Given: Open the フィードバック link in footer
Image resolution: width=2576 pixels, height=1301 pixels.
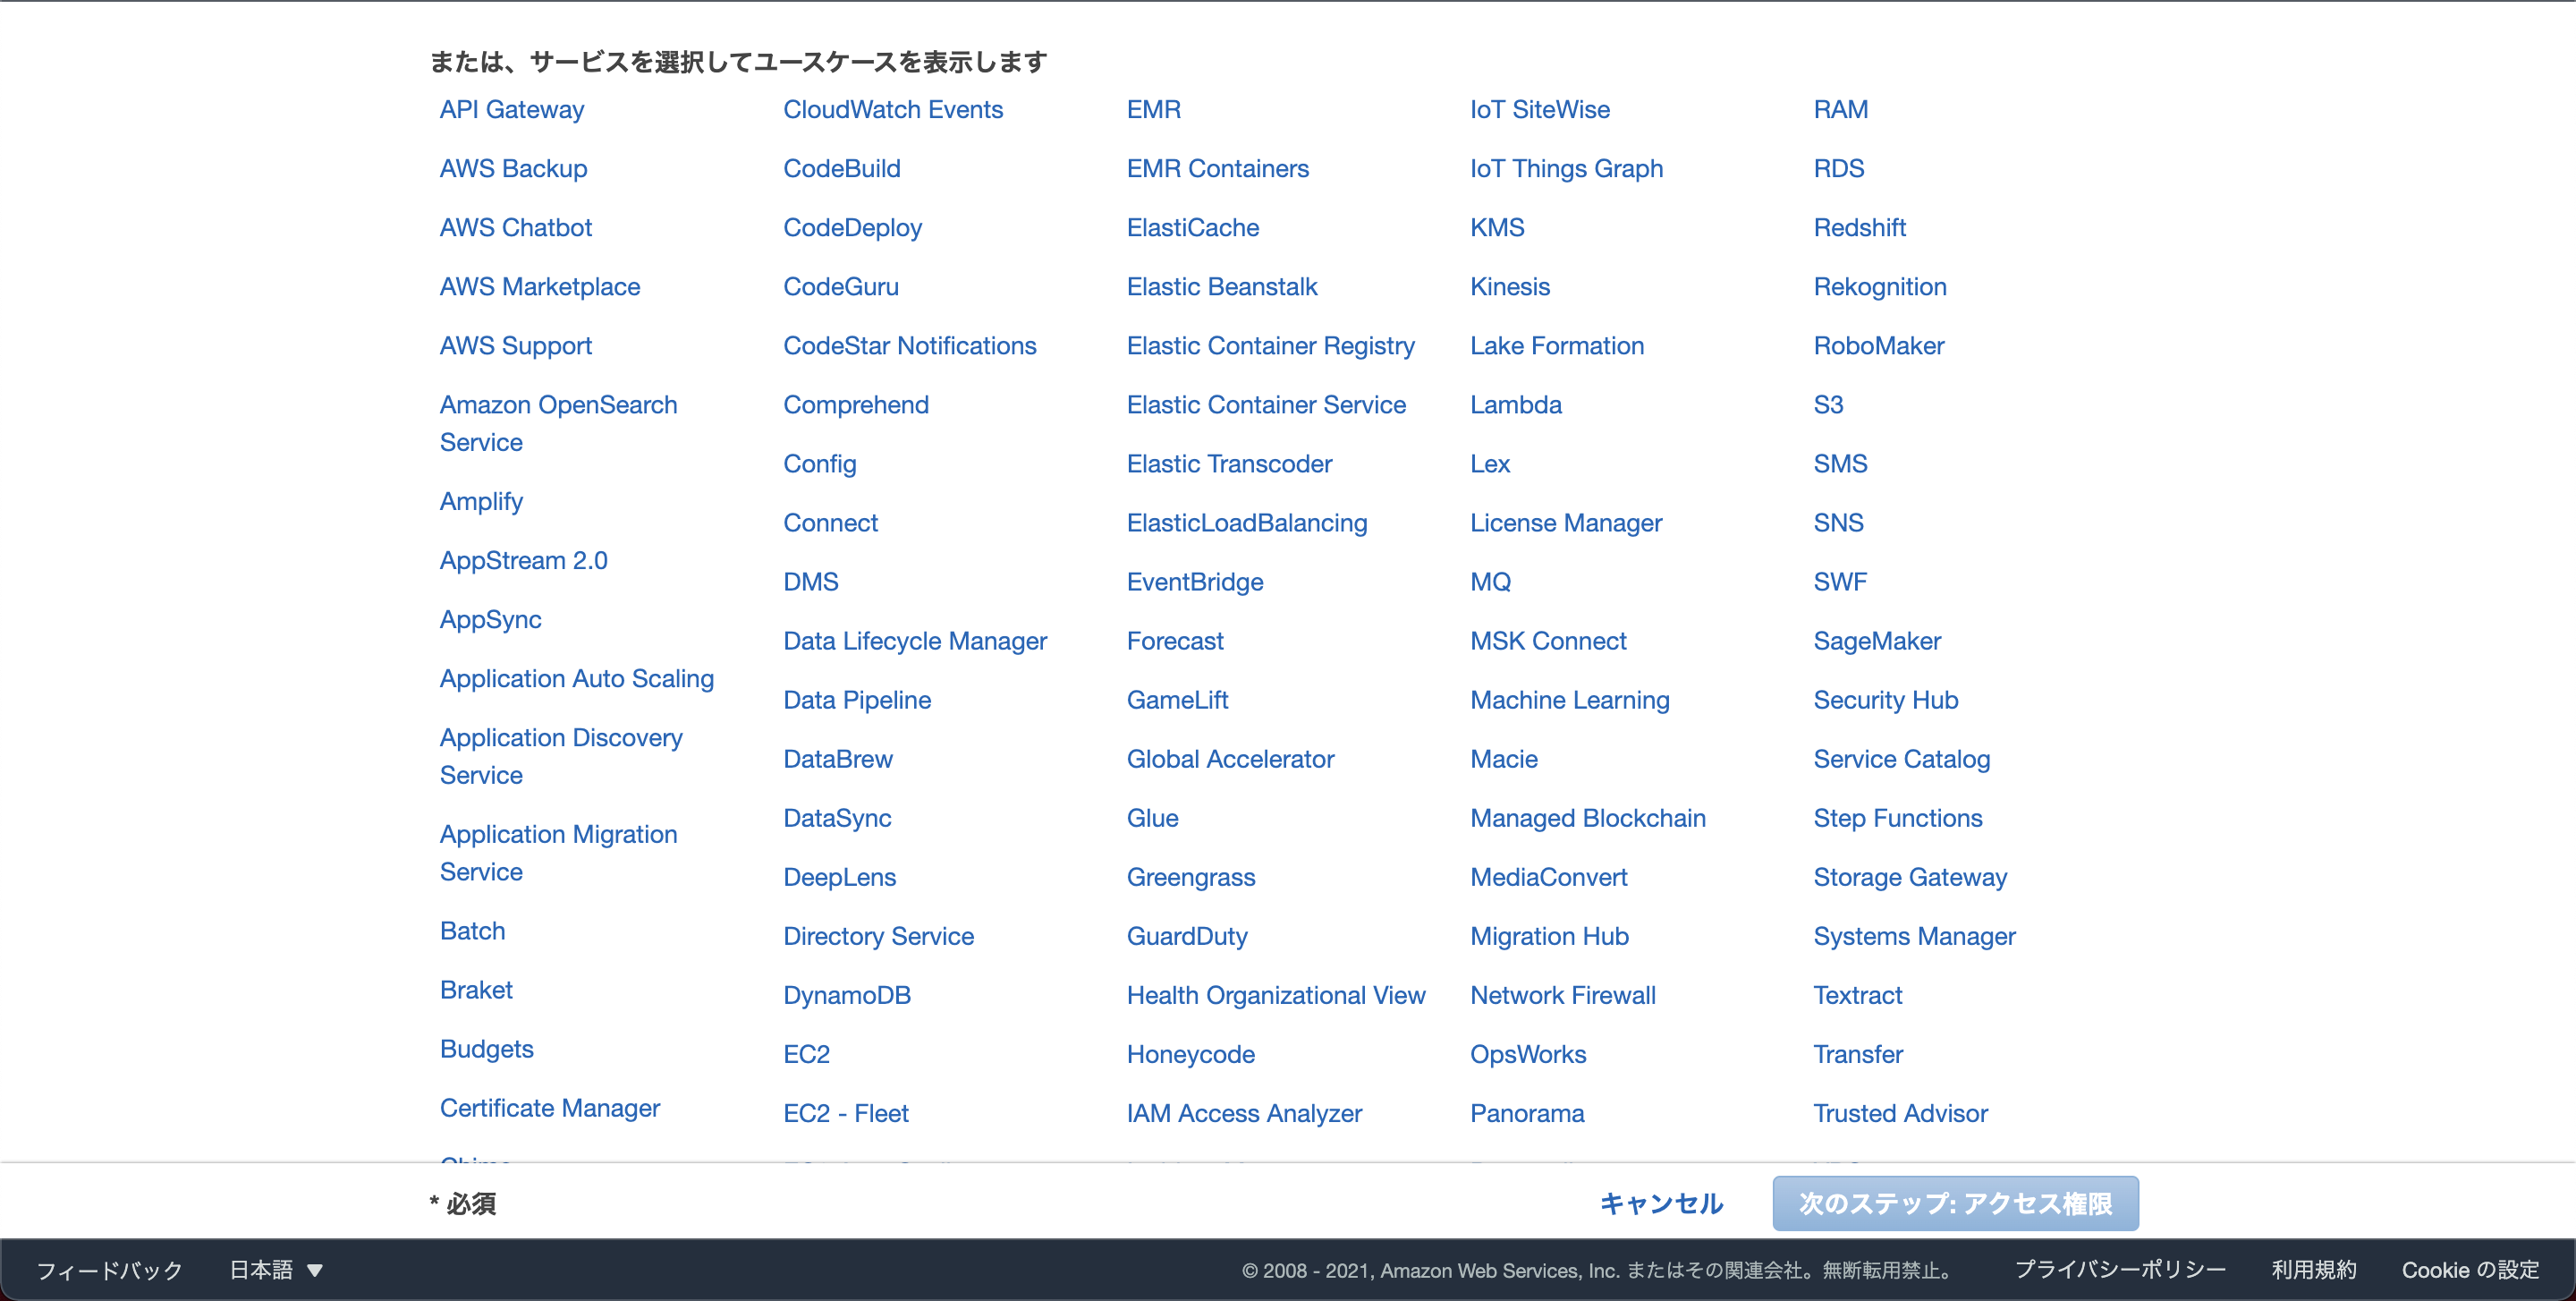Looking at the screenshot, I should [110, 1270].
